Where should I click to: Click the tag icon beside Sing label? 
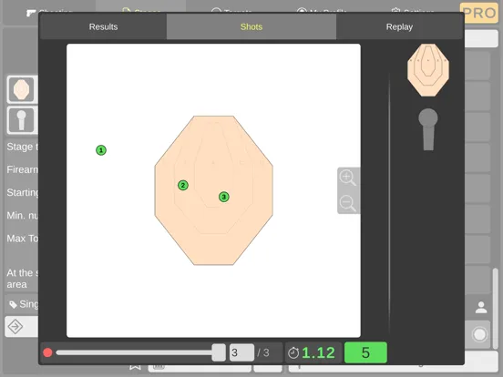click(13, 304)
